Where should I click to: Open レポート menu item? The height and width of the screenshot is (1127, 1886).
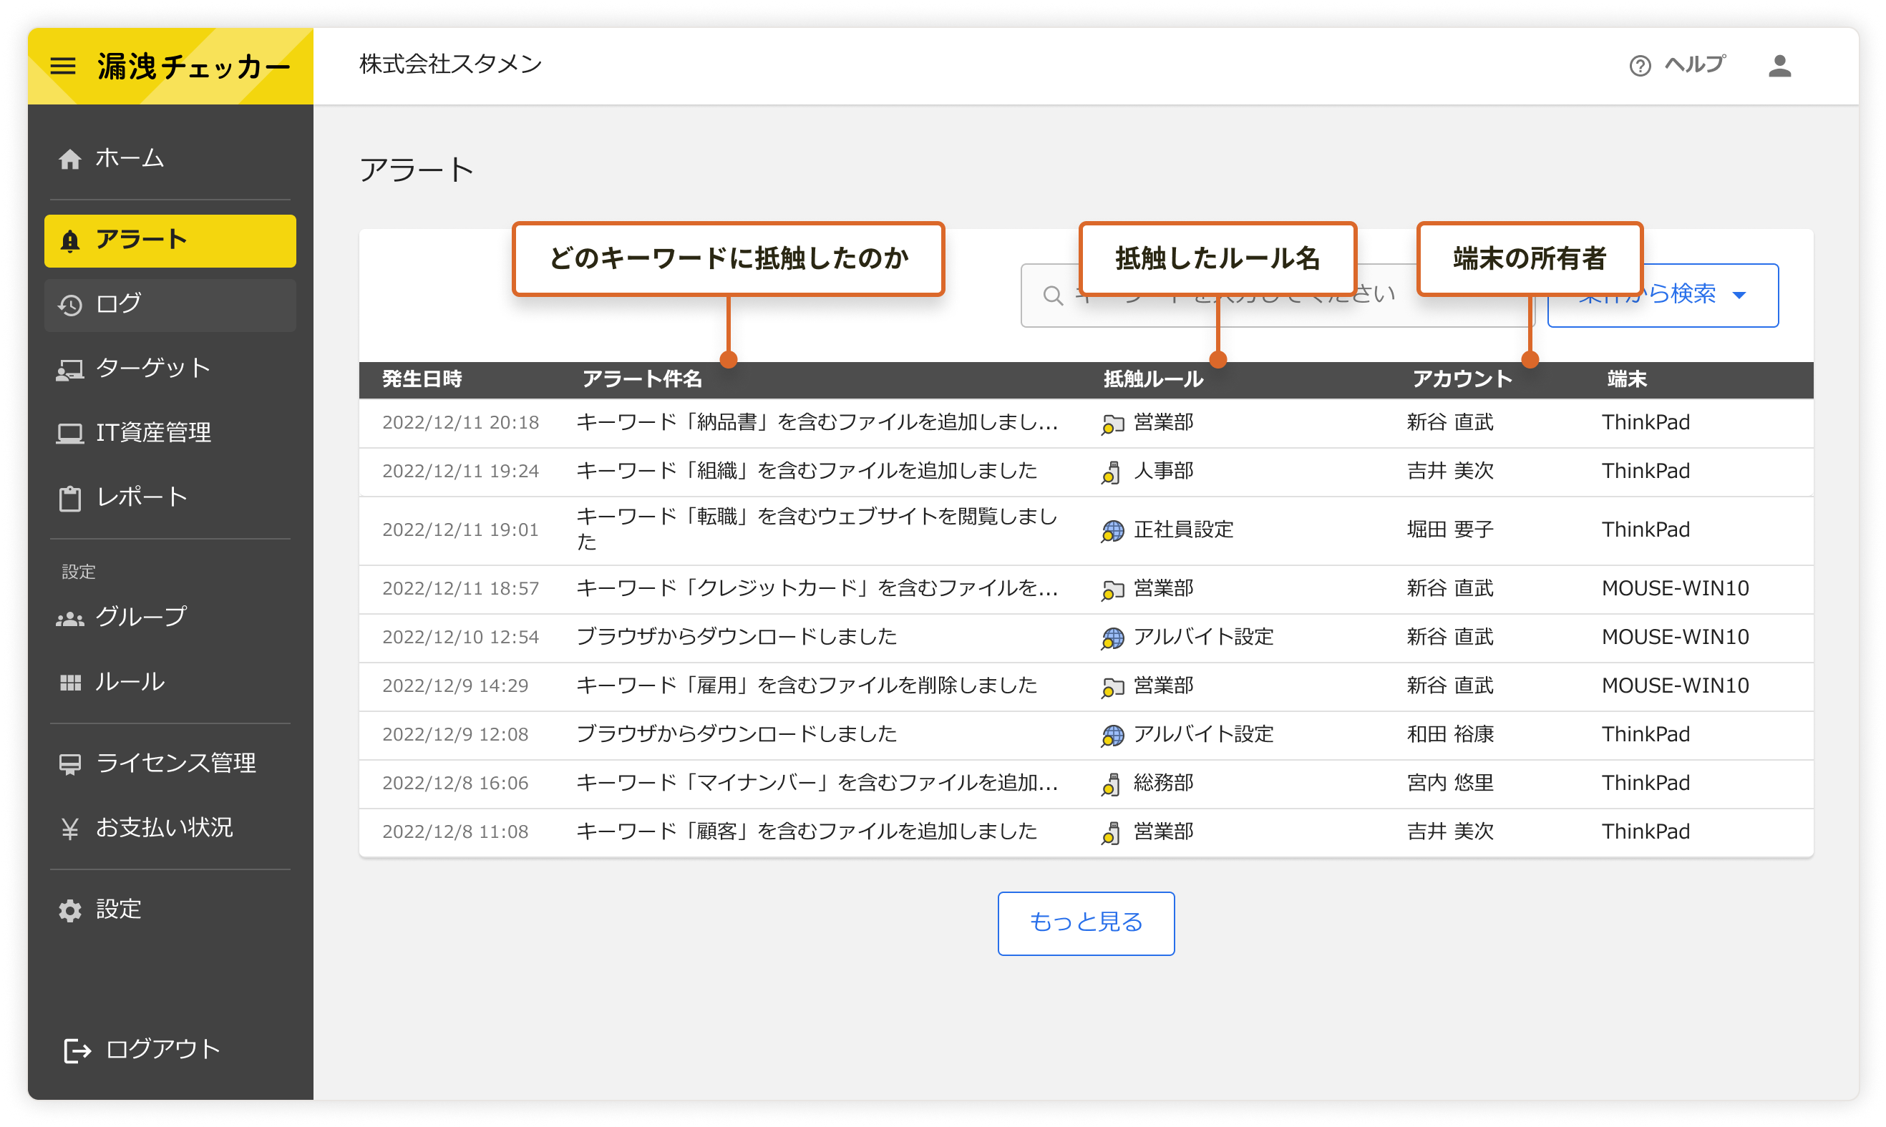coord(170,497)
